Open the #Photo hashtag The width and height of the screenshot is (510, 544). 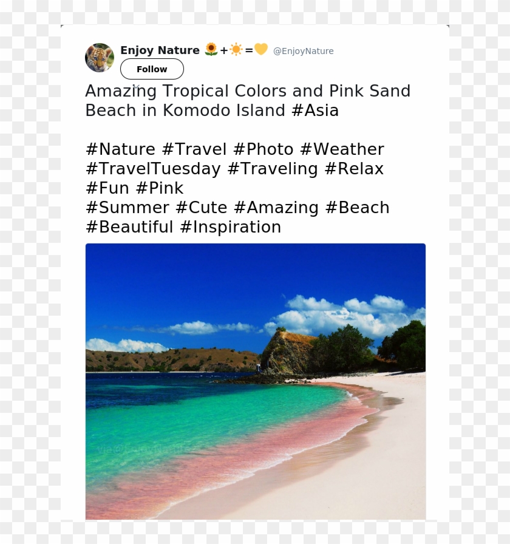click(x=266, y=149)
